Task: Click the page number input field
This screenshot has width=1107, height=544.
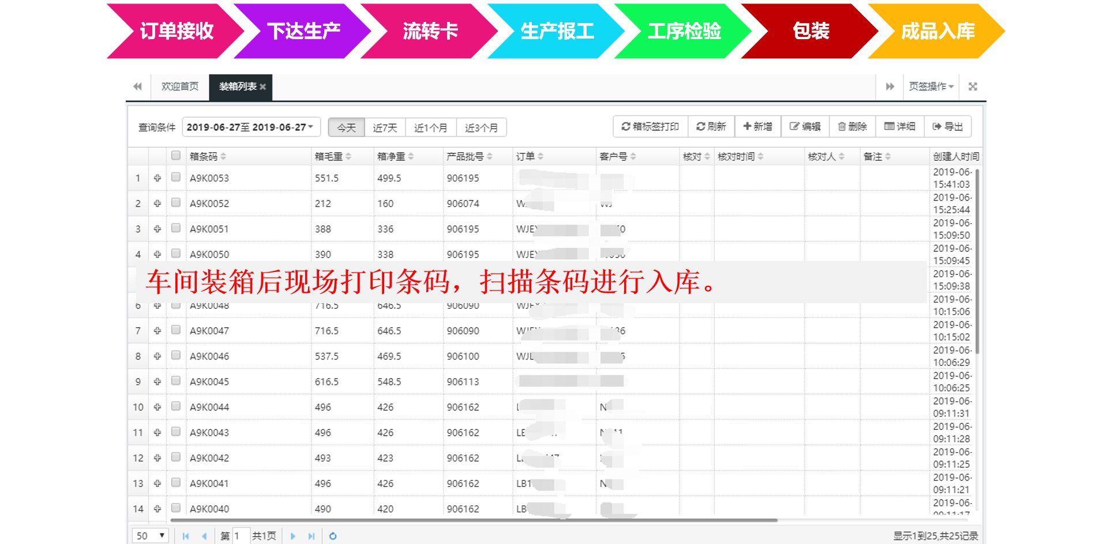Action: 241,536
